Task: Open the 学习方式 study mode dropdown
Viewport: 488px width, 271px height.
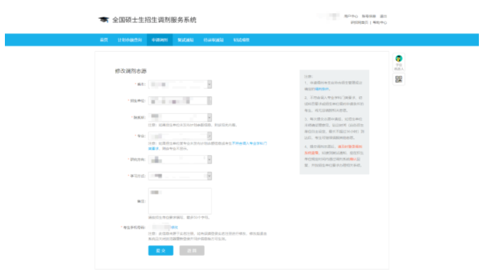Action: 180,176
